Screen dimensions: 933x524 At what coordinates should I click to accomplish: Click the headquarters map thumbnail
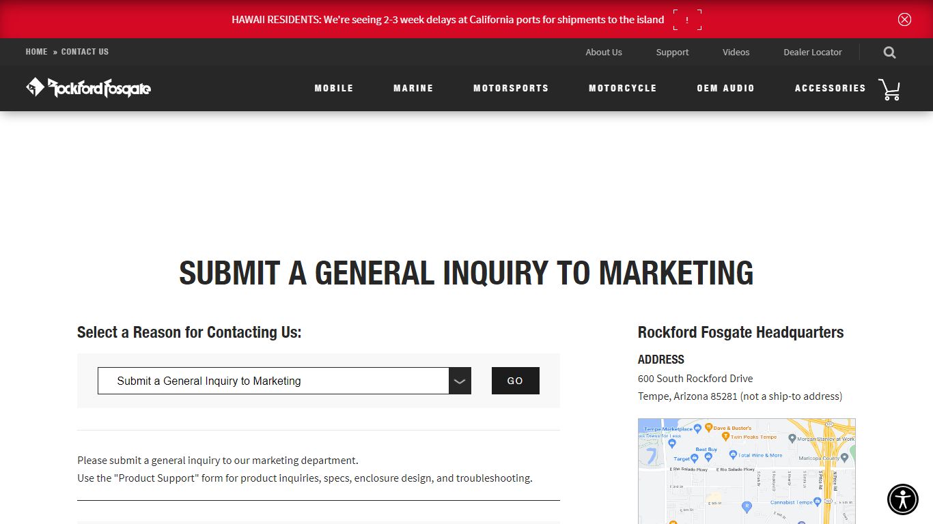[747, 471]
